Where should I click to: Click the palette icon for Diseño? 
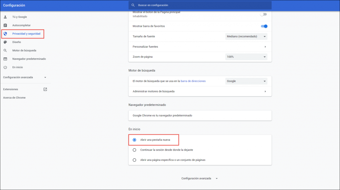pos(5,42)
